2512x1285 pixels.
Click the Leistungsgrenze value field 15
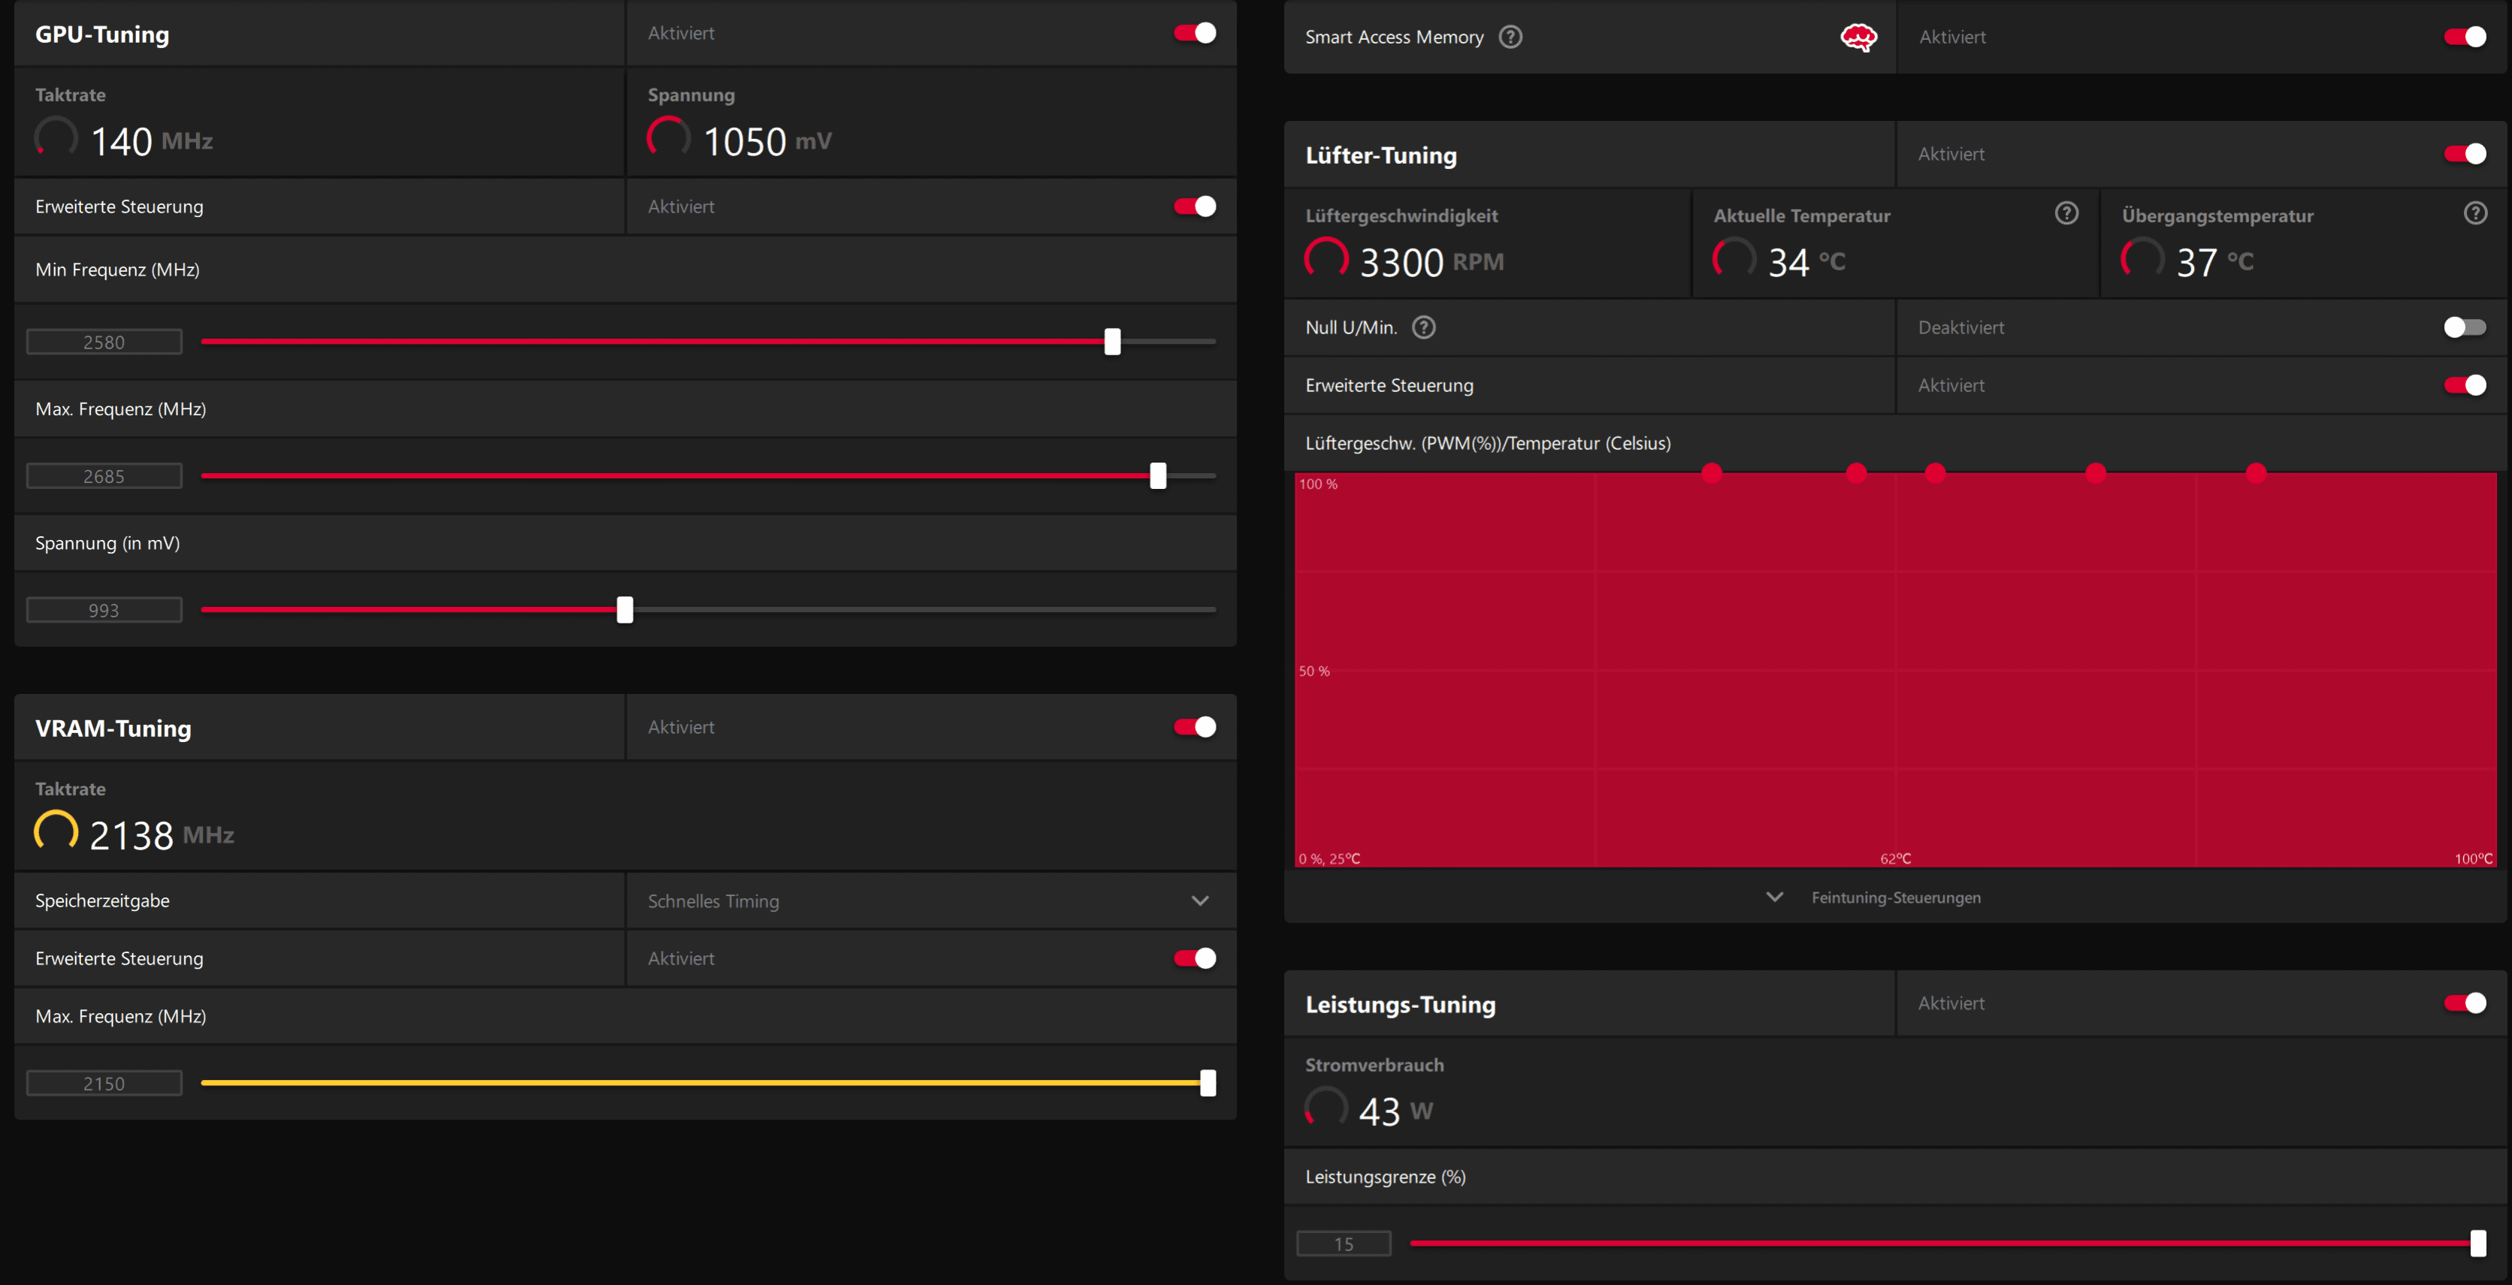(1343, 1244)
